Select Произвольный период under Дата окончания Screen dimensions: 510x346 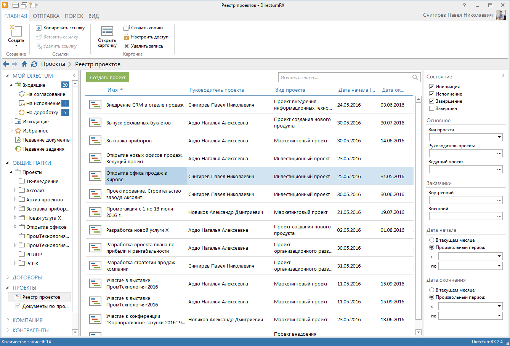432,297
